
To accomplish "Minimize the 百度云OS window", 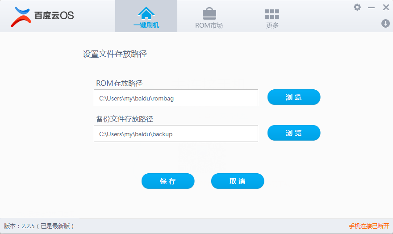I will click(371, 8).
